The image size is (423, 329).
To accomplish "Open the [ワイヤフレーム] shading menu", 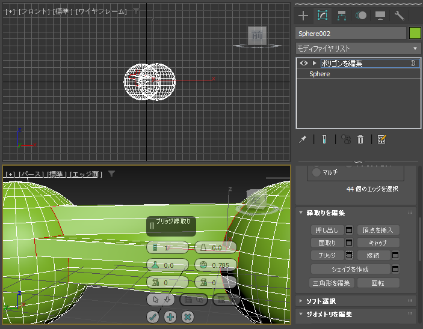I will [101, 11].
